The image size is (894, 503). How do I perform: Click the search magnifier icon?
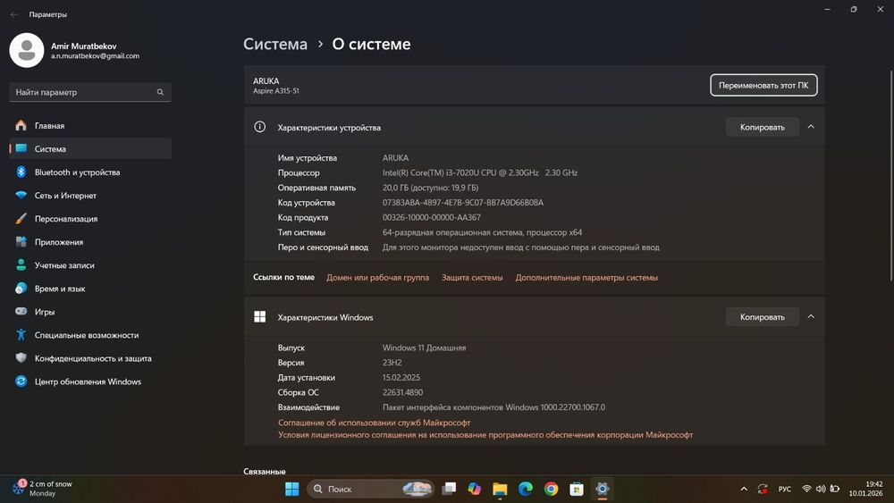point(160,92)
